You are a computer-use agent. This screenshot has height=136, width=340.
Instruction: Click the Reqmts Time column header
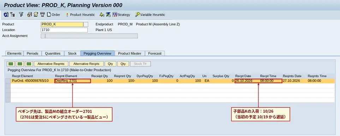coord(317,76)
